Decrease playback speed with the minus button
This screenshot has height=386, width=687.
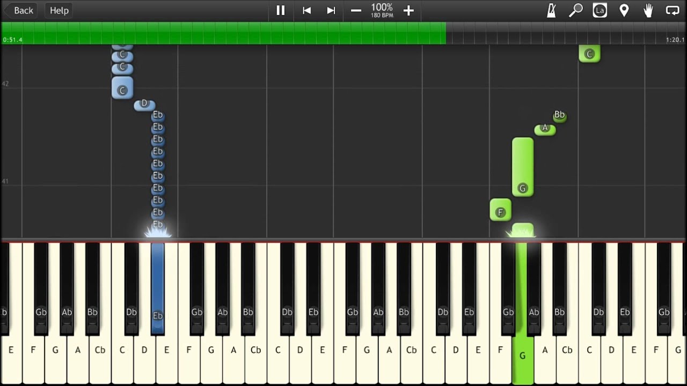tap(356, 10)
